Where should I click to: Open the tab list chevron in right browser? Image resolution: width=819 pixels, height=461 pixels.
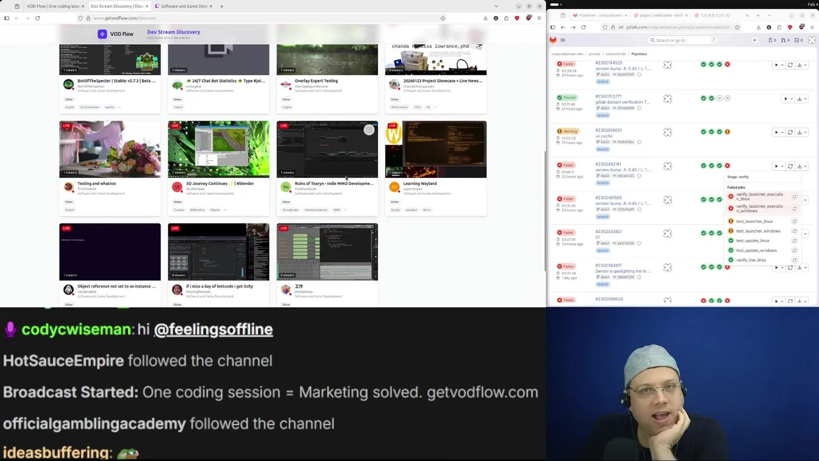[x=769, y=15]
